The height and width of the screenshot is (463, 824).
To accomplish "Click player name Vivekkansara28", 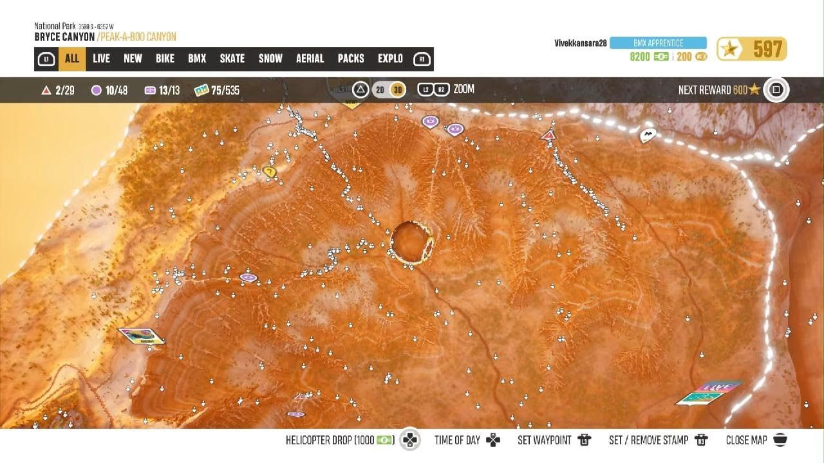I will tap(580, 43).
